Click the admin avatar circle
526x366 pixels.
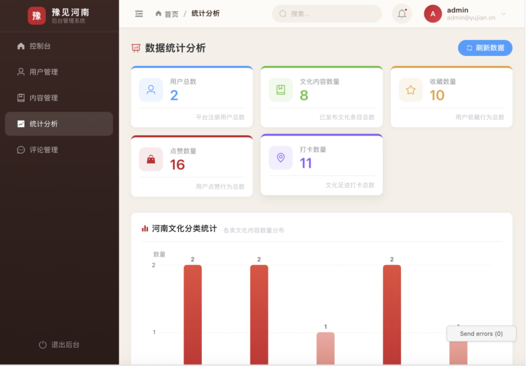tap(433, 14)
